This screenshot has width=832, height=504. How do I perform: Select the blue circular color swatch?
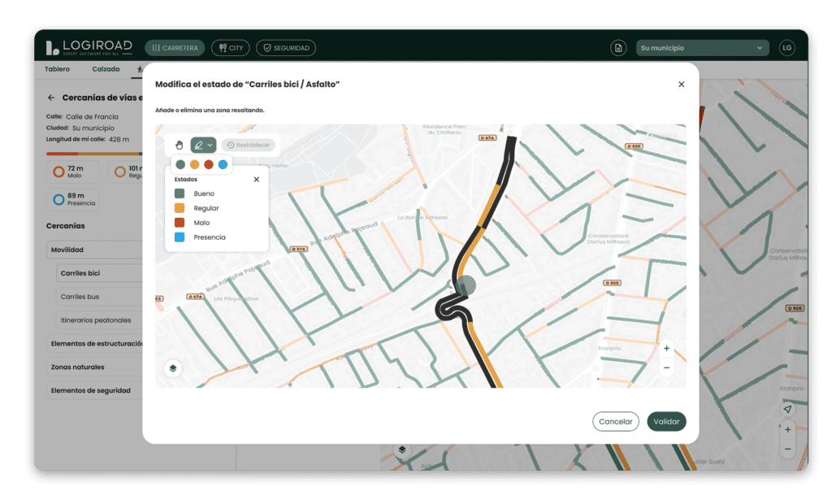pyautogui.click(x=223, y=164)
